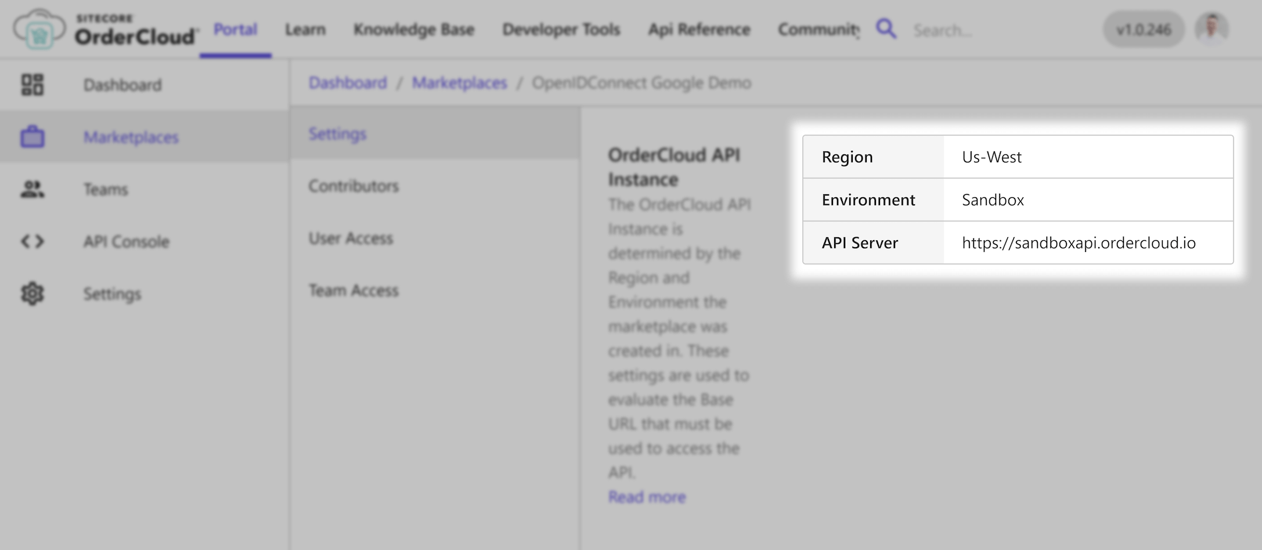Click the Sandbox environment value
Screen dimensions: 1262x550
[993, 200]
